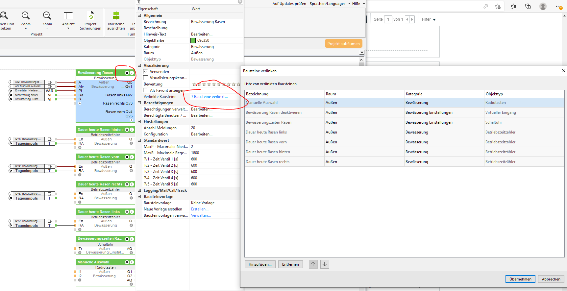Sort linked list by Objekttyp column header
Viewport: 567px width, 291px height.
point(524,94)
